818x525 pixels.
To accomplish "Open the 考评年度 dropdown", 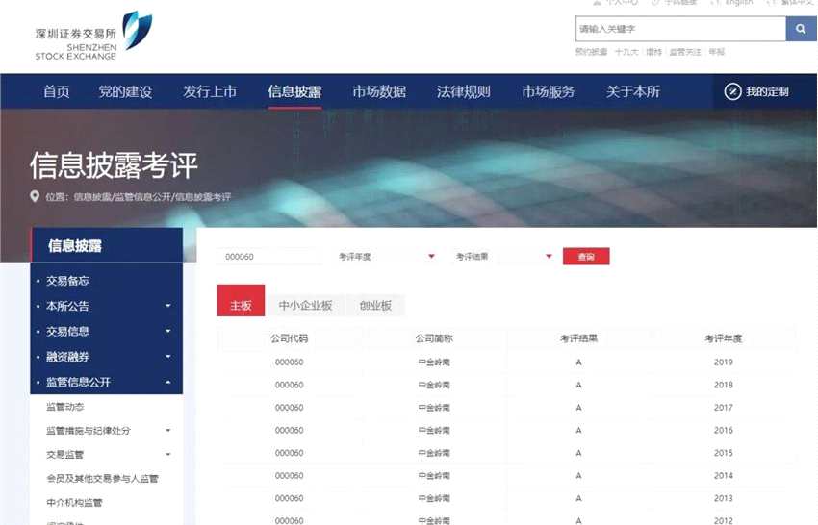I will click(x=386, y=257).
